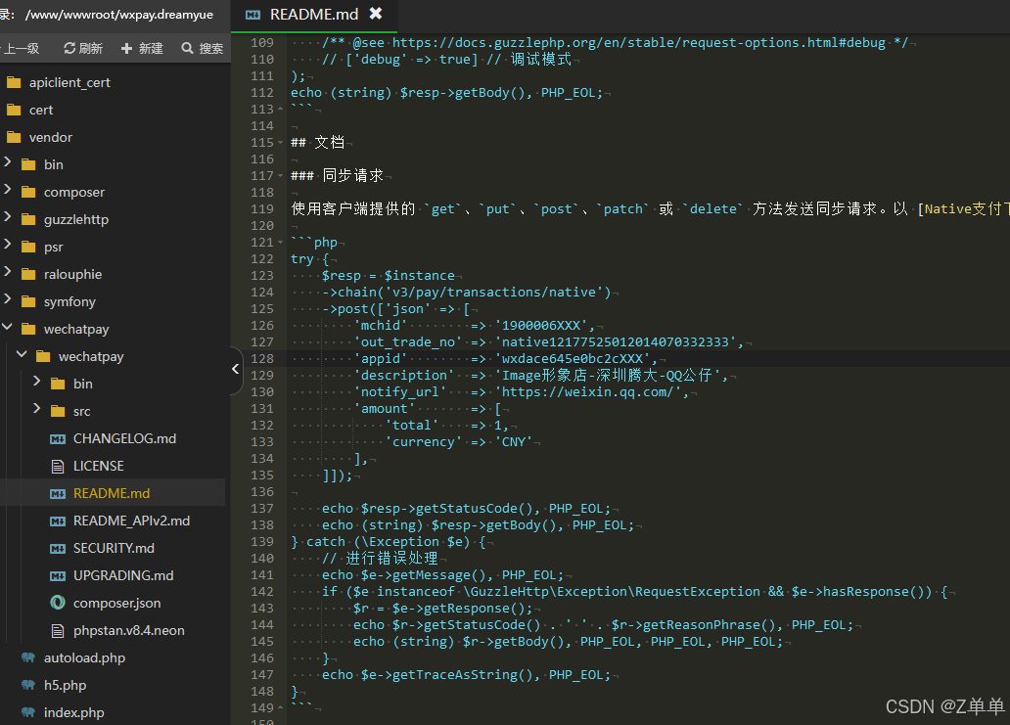Open phpstan.v8.4.neon file

129,630
